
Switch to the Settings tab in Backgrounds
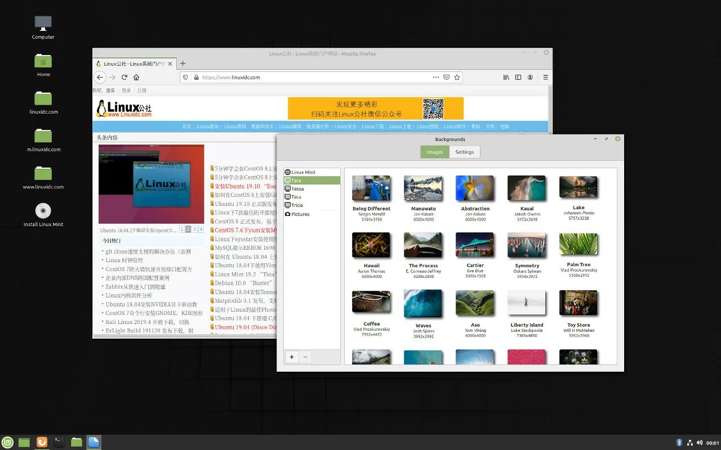pyautogui.click(x=465, y=152)
